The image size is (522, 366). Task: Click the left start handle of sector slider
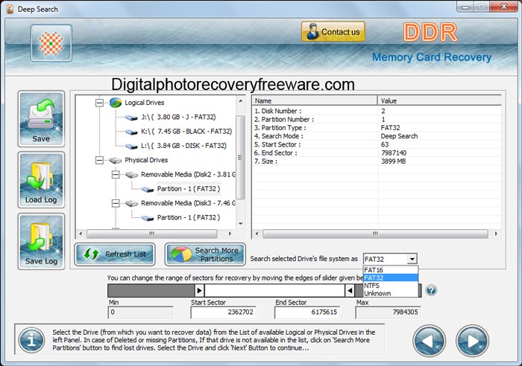(x=199, y=291)
